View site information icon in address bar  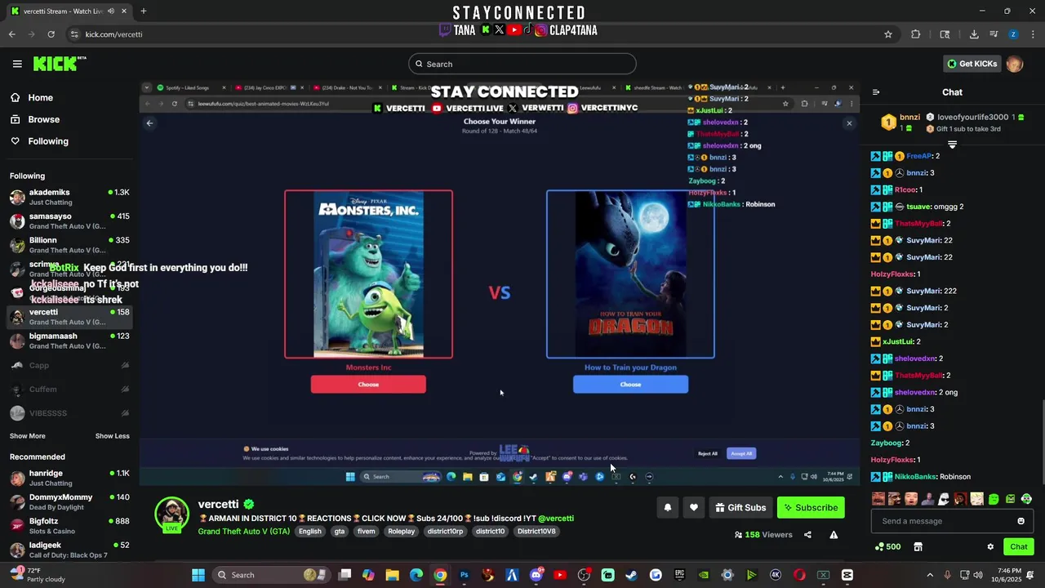74,34
